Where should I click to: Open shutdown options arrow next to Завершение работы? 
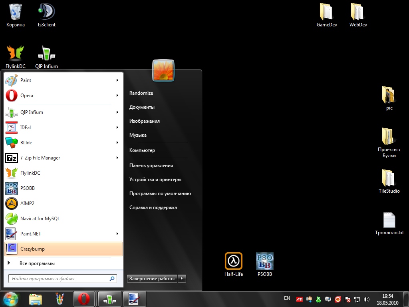point(182,279)
